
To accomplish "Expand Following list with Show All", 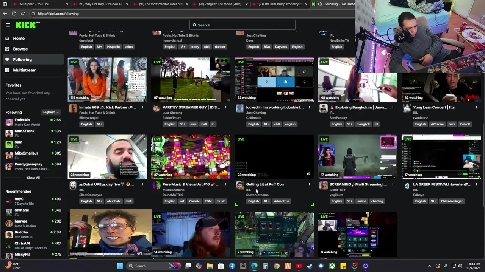I will point(33,178).
